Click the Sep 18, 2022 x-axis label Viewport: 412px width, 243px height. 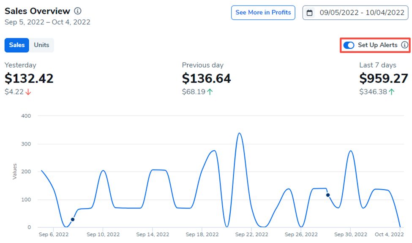click(x=202, y=235)
